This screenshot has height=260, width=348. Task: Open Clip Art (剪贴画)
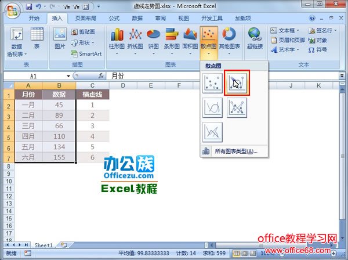pos(83,32)
